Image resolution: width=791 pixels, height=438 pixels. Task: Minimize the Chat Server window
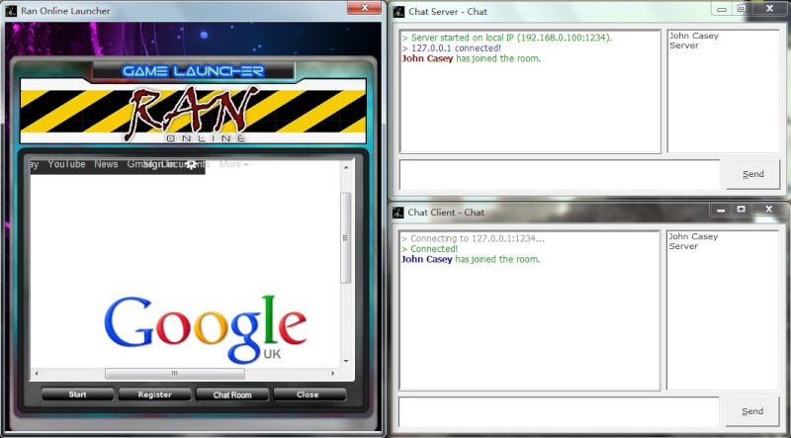[722, 9]
